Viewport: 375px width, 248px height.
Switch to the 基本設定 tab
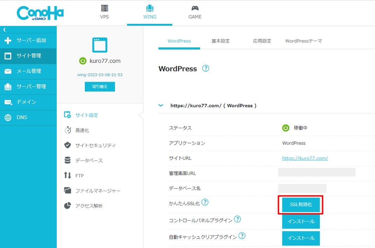pos(220,41)
